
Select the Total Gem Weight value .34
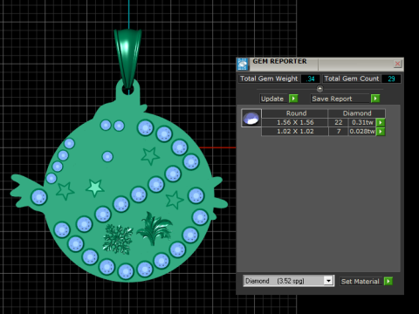(x=310, y=78)
